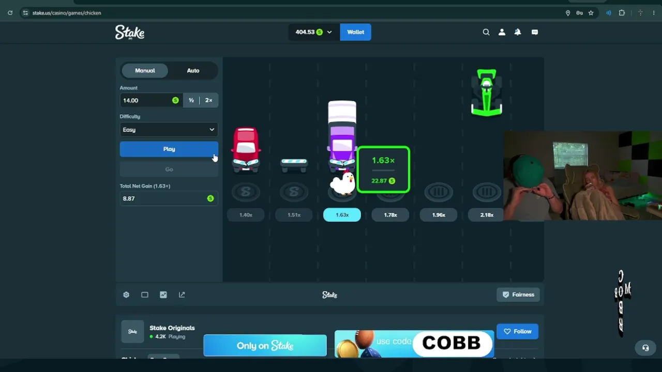The width and height of the screenshot is (662, 372).
Task: Click the 404.53 balance amount
Action: 305,32
